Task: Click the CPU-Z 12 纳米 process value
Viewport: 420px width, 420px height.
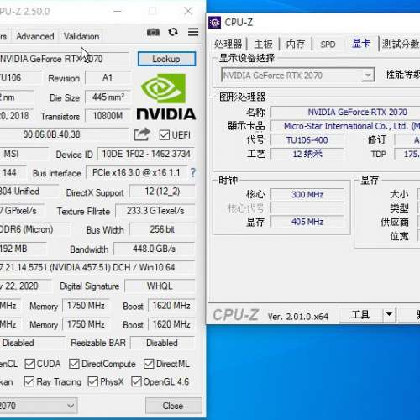Action: click(307, 154)
